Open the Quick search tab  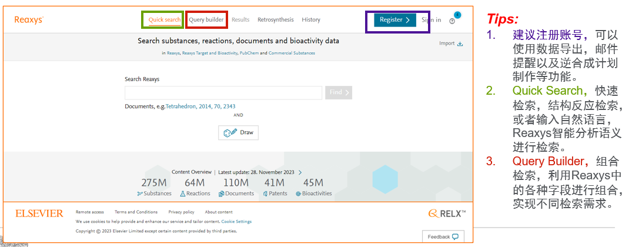(x=165, y=20)
